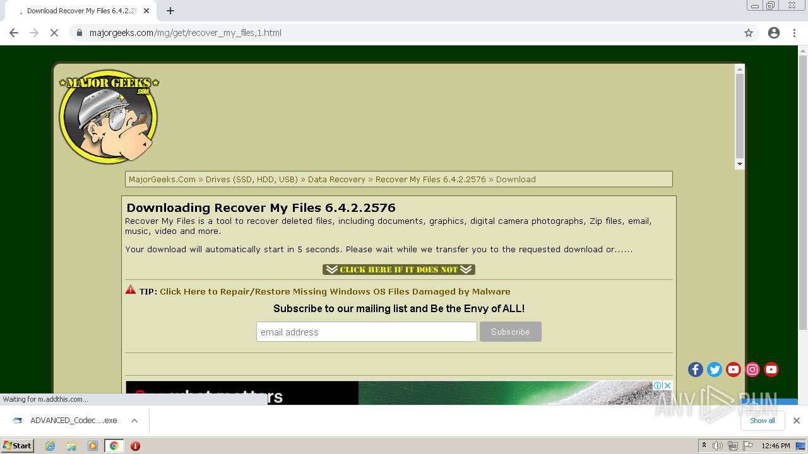This screenshot has width=808, height=454.
Task: Click Here If It Does Not button
Action: [399, 269]
